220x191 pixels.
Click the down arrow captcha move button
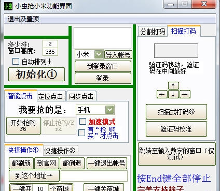[173, 94]
